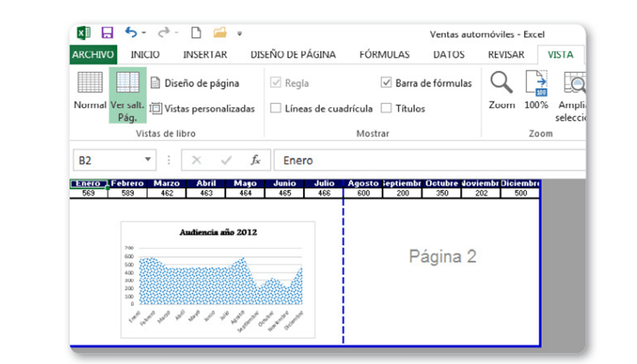Viewport: 637px width, 364px height.
Task: Click the insert function fx icon
Action: (x=255, y=160)
